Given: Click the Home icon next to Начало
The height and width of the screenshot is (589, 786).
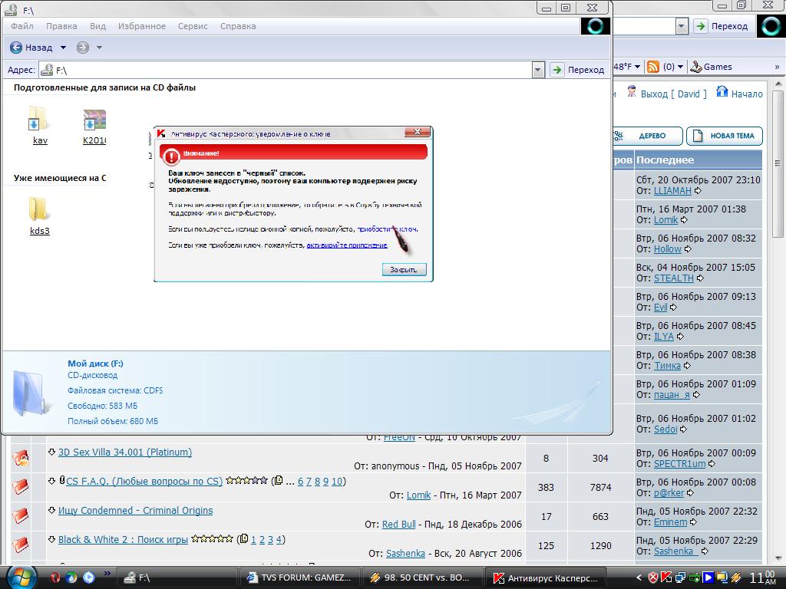Looking at the screenshot, I should [722, 92].
